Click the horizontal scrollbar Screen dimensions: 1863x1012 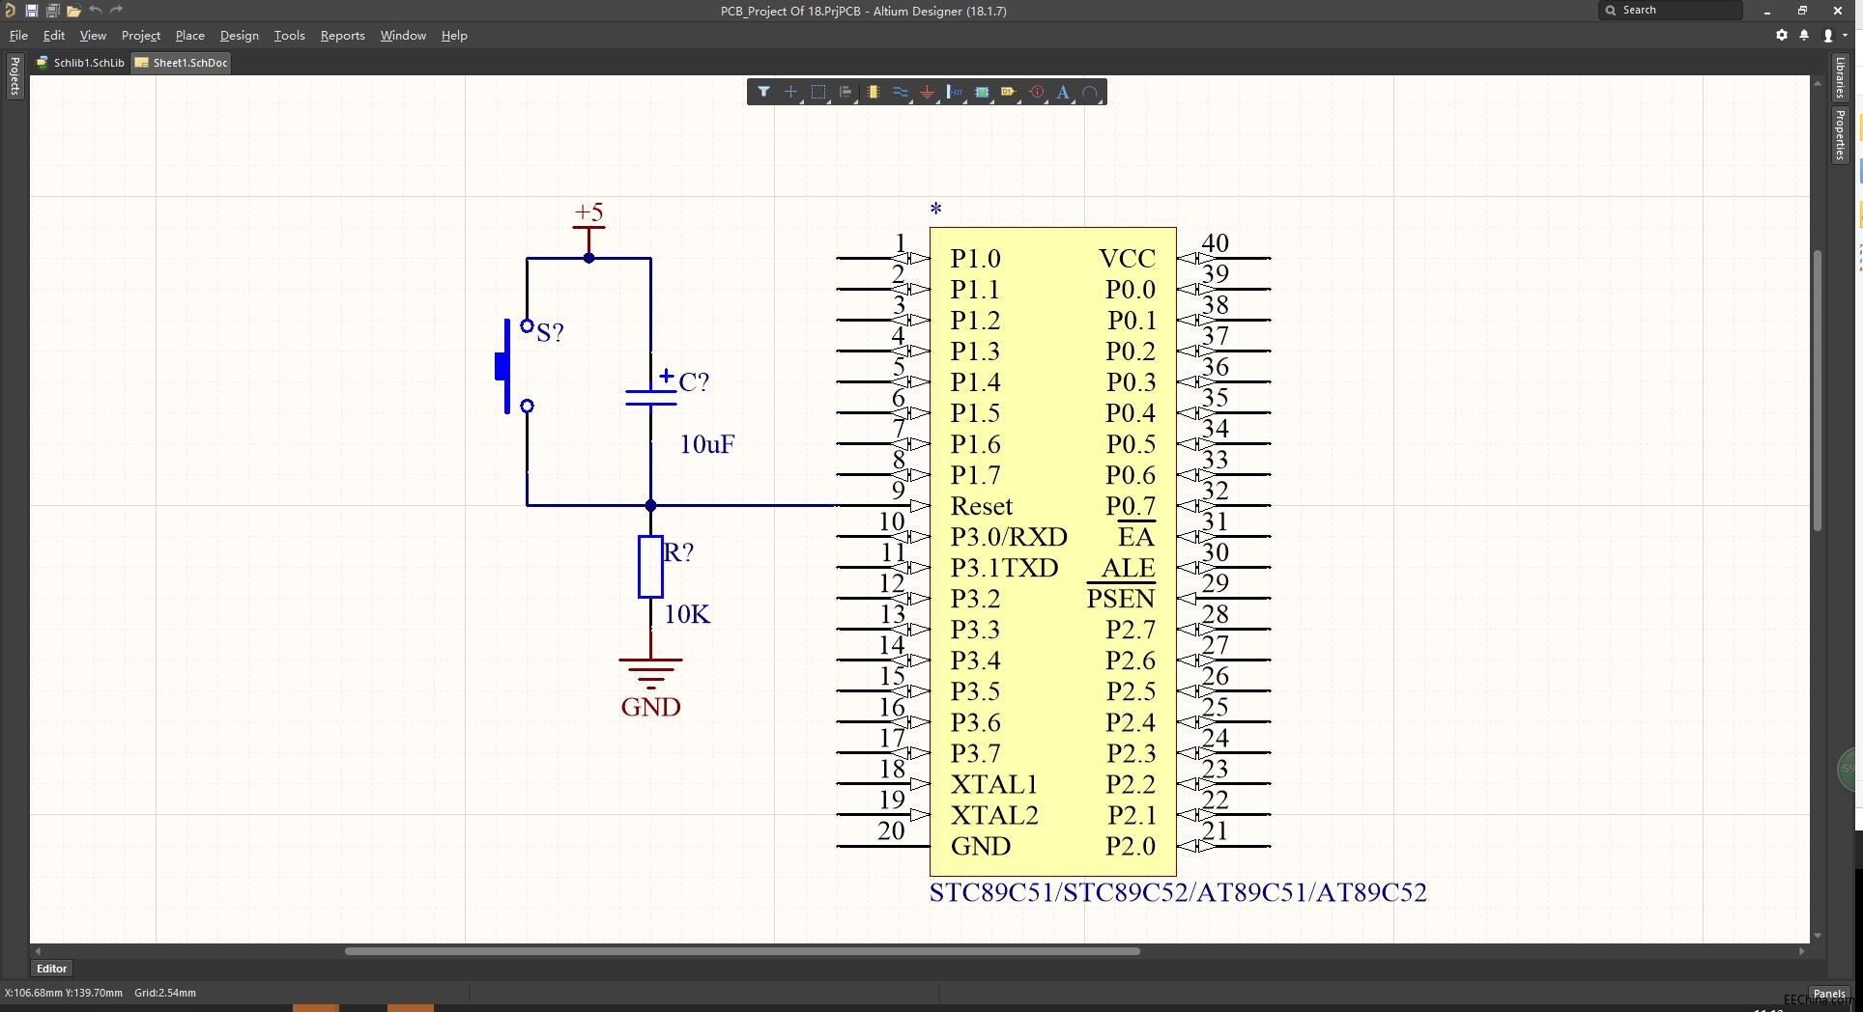point(742,951)
